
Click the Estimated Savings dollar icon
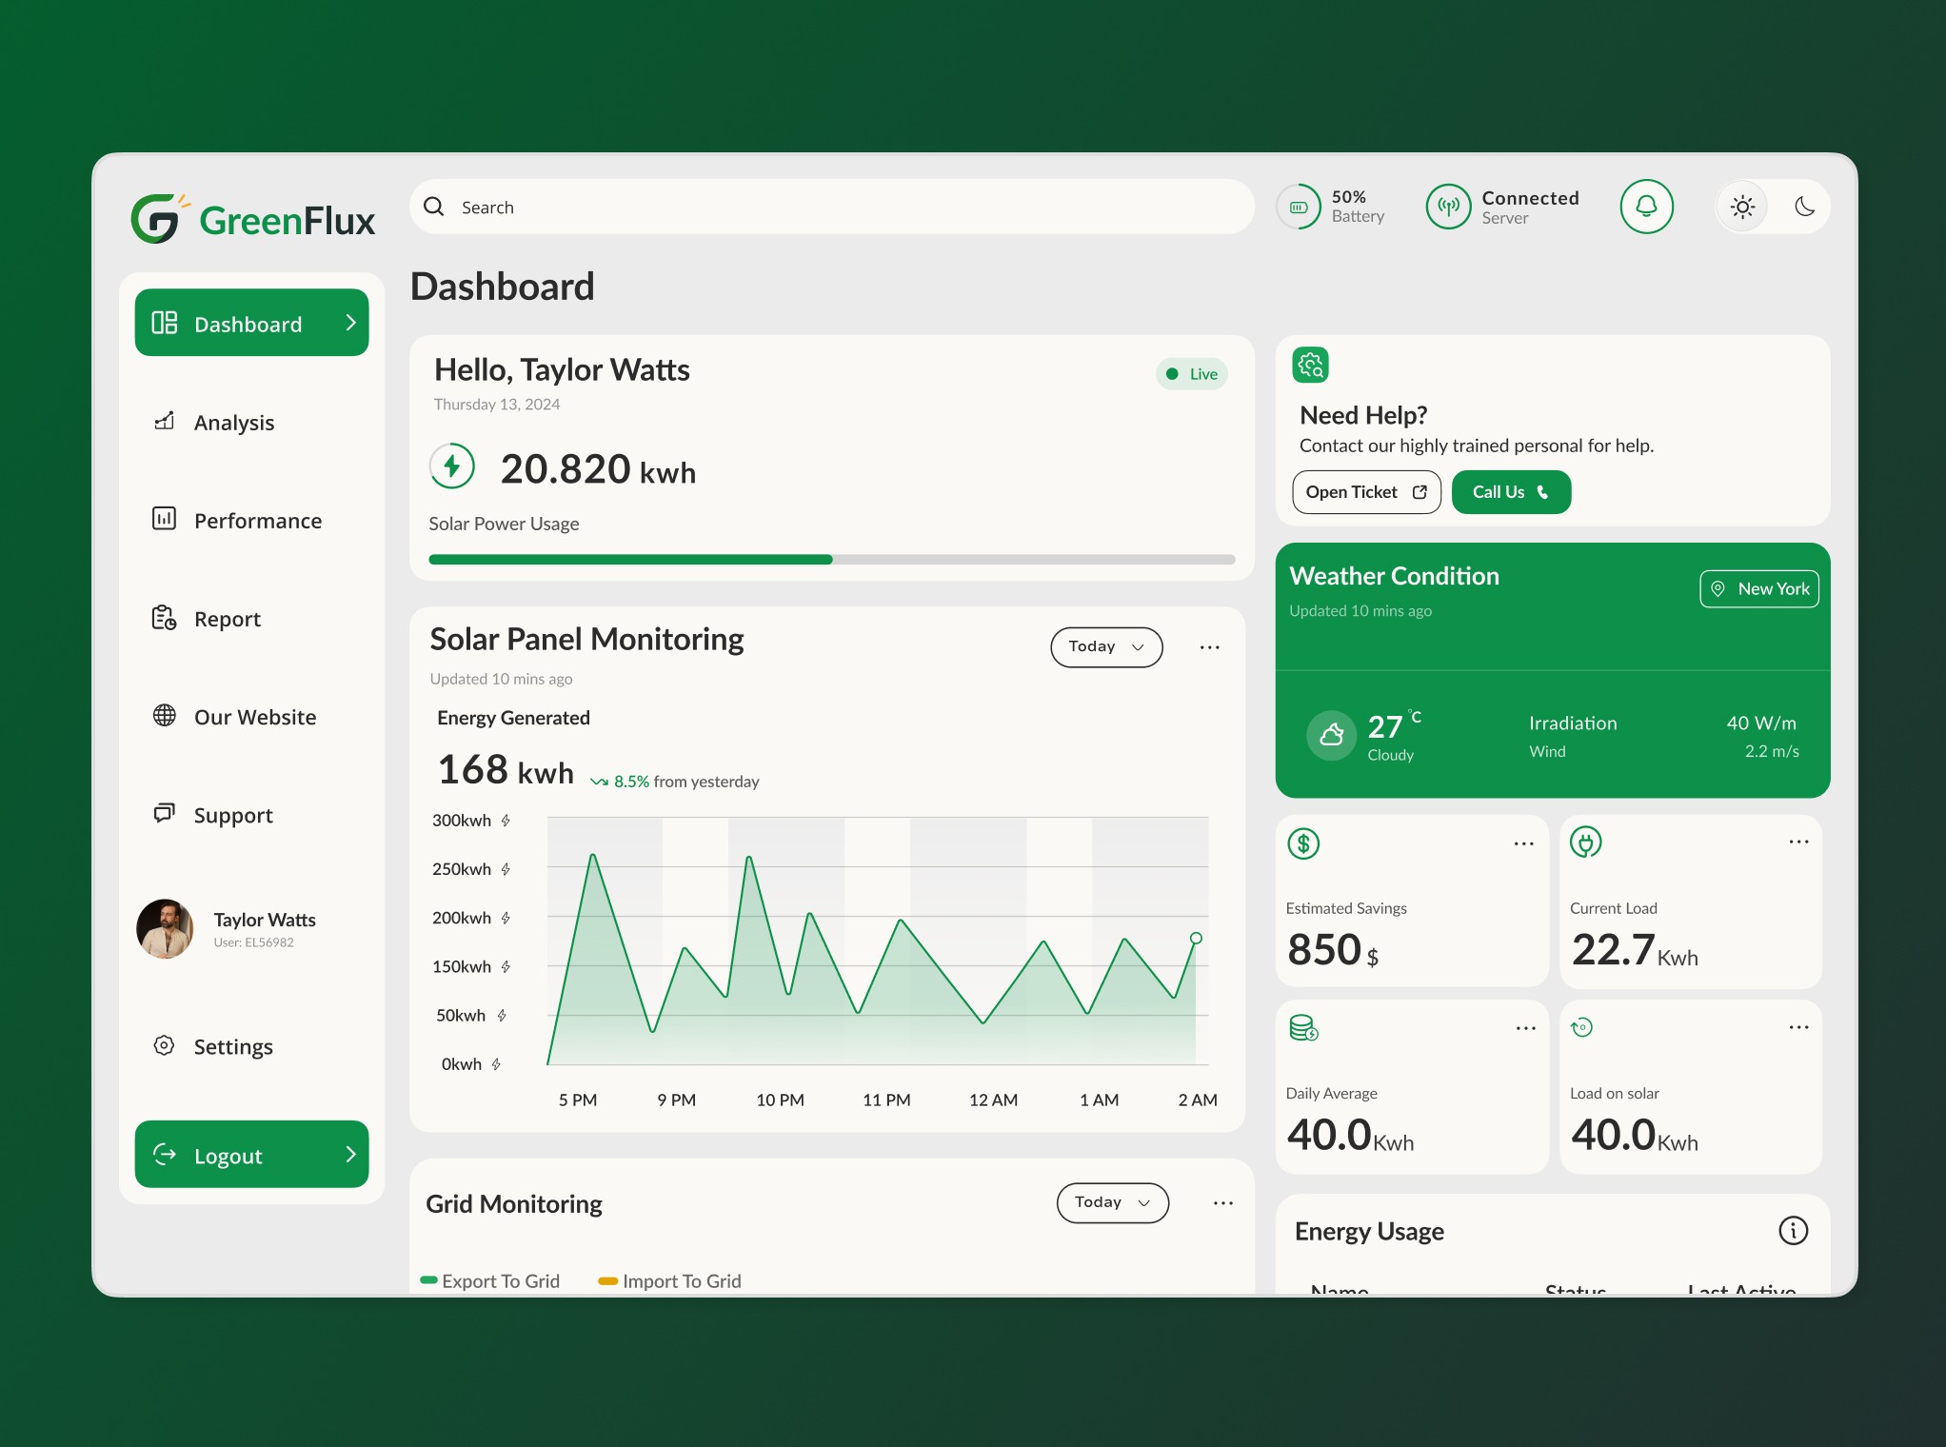(1303, 843)
